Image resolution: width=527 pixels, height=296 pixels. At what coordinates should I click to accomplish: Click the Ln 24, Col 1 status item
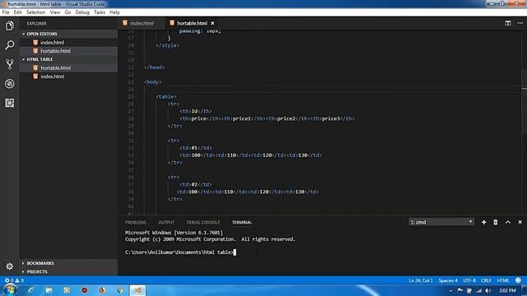pyautogui.click(x=421, y=280)
